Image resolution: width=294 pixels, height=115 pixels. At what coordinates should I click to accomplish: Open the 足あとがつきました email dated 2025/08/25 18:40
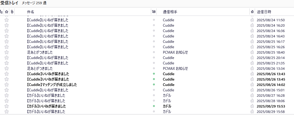pos(40,52)
